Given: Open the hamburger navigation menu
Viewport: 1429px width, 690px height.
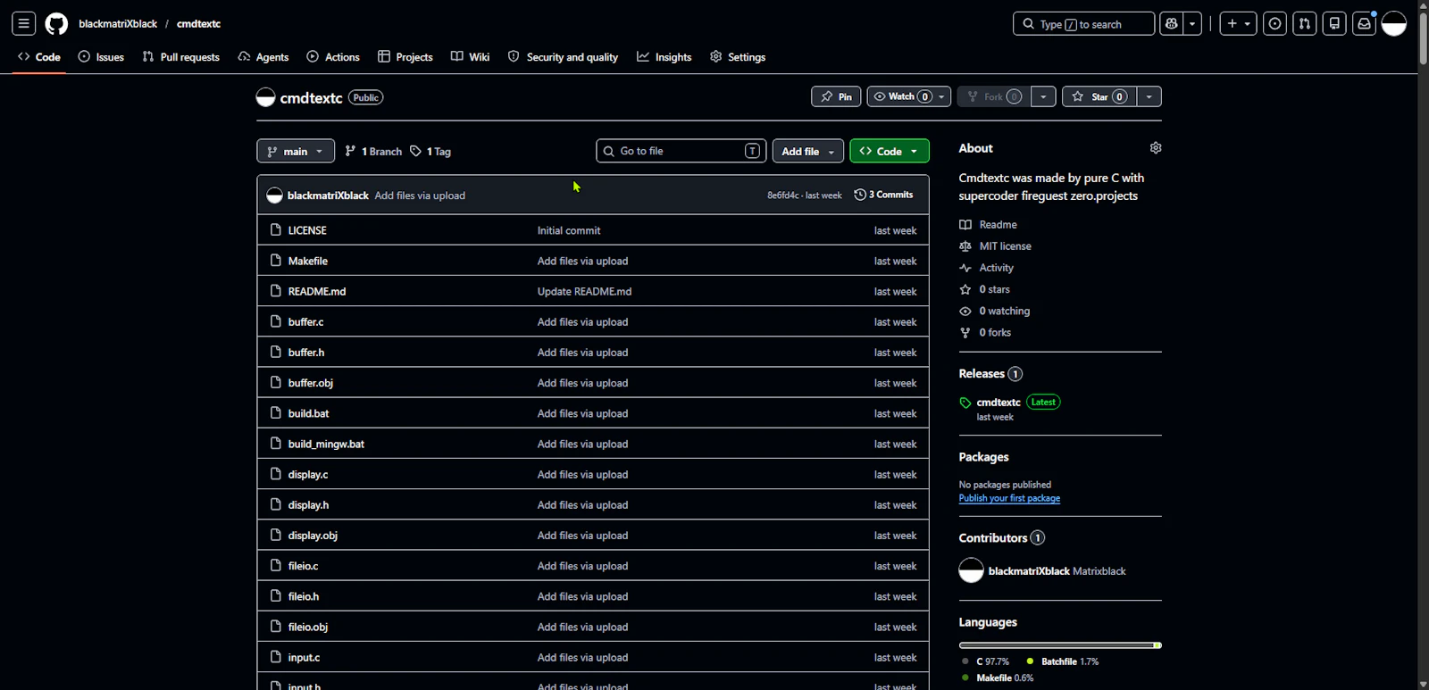Looking at the screenshot, I should point(24,24).
